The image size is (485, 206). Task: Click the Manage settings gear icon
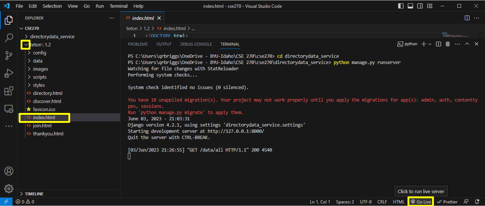click(9, 189)
